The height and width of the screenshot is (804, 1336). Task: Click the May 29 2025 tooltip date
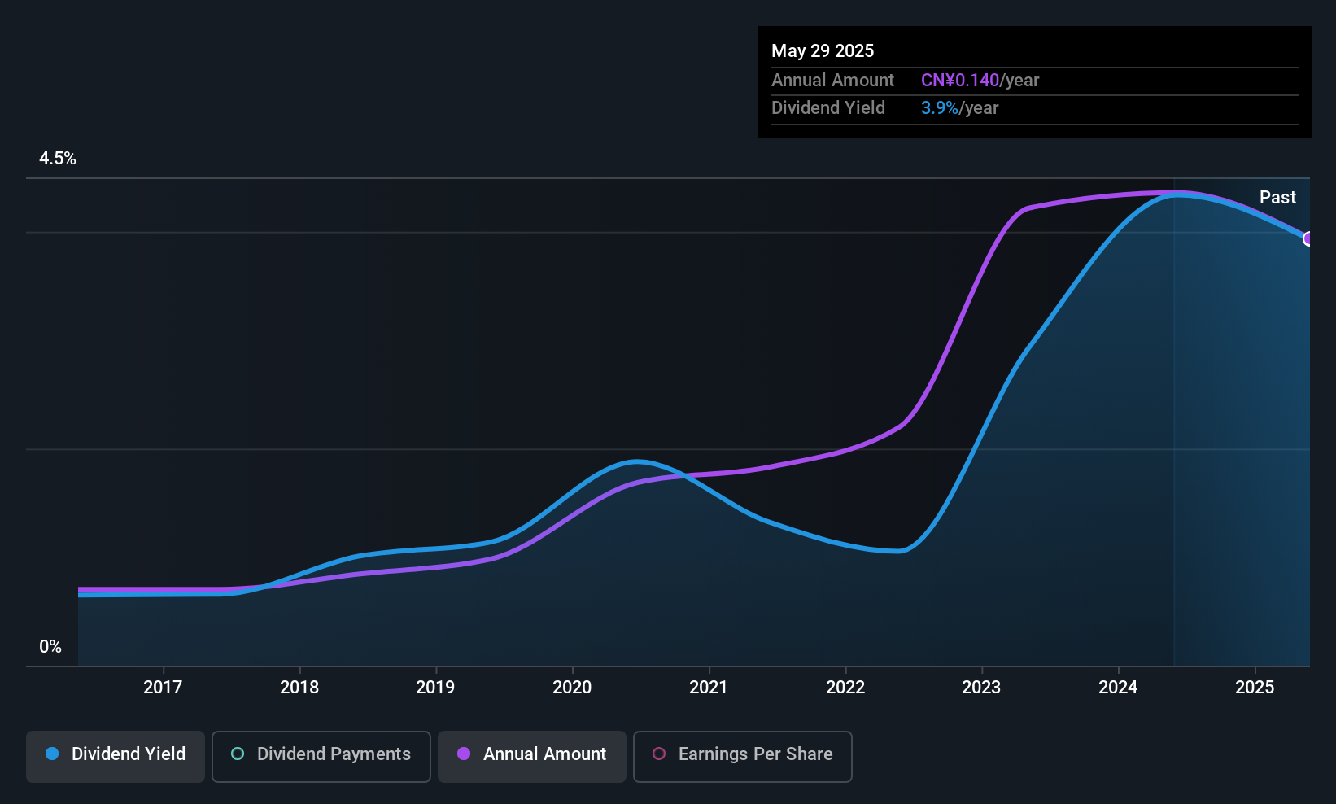coord(823,50)
